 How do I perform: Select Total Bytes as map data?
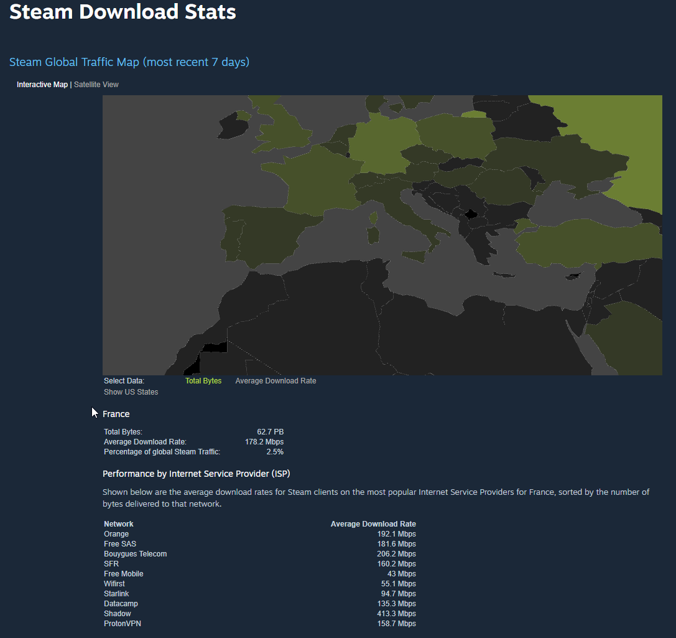coord(203,381)
